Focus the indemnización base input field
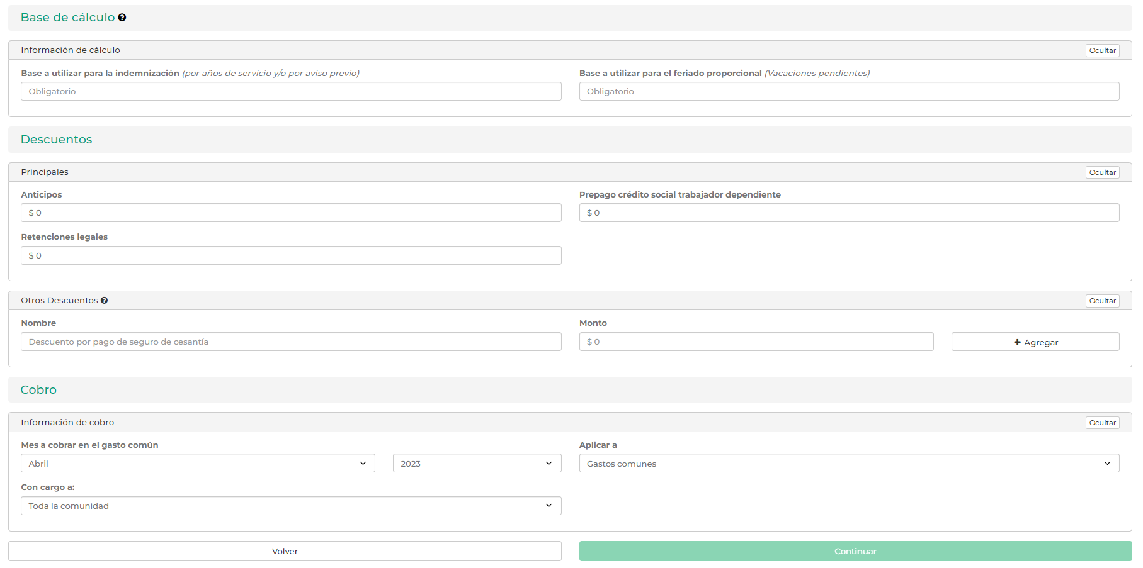This screenshot has height=568, width=1143. click(291, 92)
